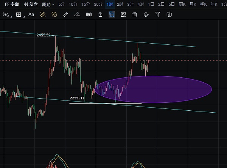Open the 周期 period dropdown
Viewport: 227px width, 168px height.
pos(48,4)
